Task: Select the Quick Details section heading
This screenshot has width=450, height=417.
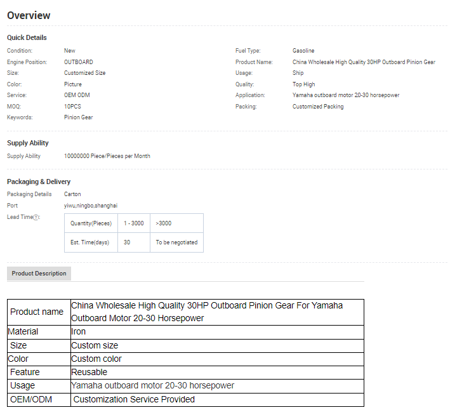Action: click(x=27, y=37)
